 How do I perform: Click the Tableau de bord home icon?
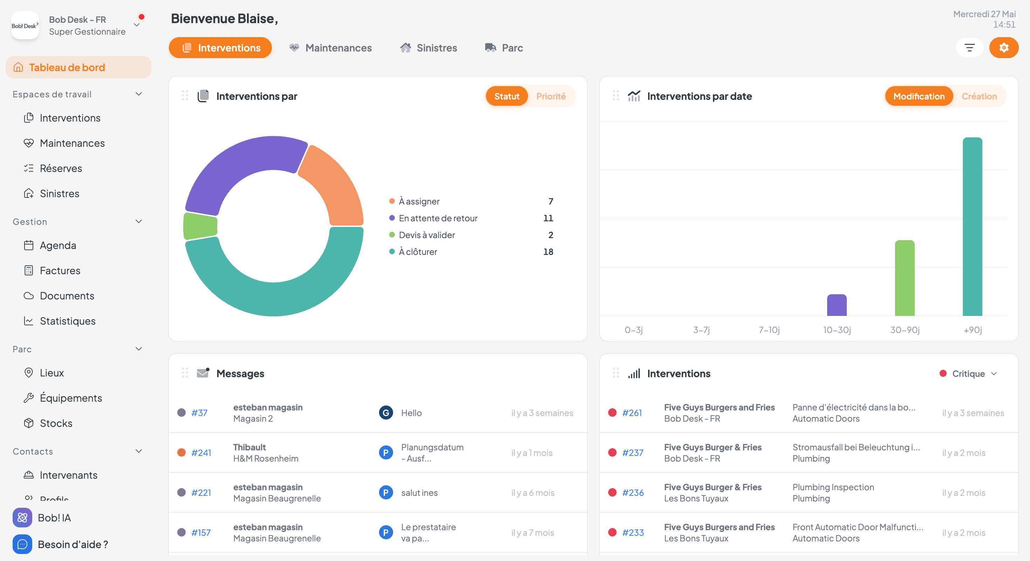click(x=18, y=68)
